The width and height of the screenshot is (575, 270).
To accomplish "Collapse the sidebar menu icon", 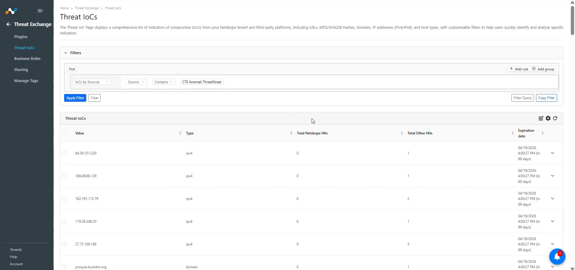I will 40,11.
